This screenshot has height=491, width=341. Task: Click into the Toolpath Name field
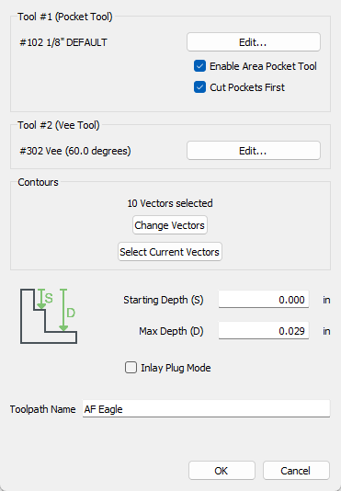[x=206, y=408]
